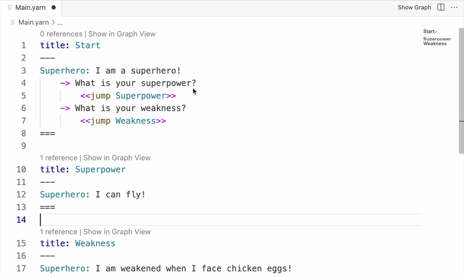Click line number 5 in the gutter

24,96
